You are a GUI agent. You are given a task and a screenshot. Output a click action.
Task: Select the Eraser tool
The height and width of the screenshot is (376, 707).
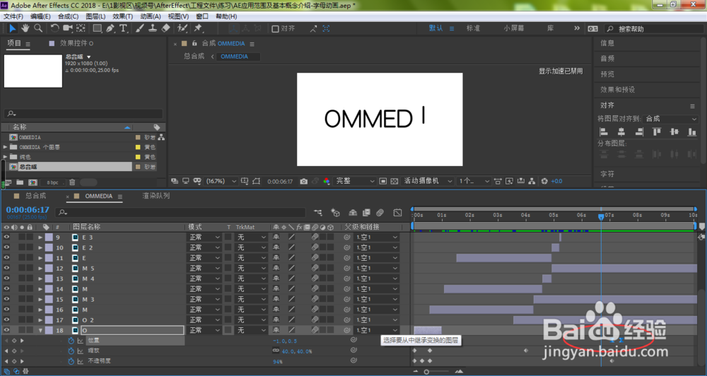click(165, 28)
